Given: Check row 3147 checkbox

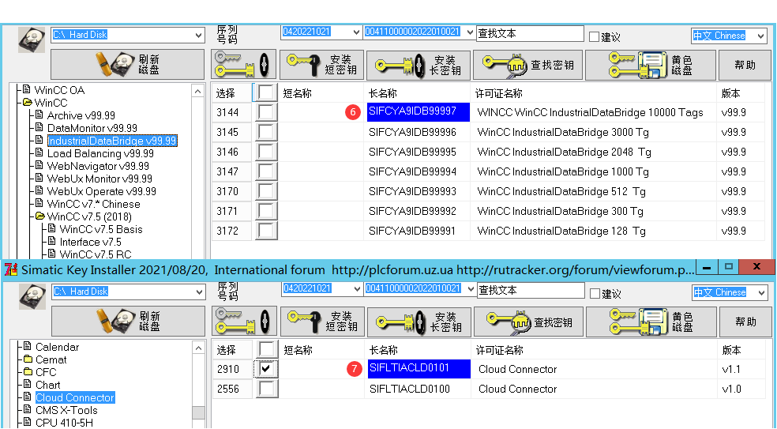Looking at the screenshot, I should 265,171.
